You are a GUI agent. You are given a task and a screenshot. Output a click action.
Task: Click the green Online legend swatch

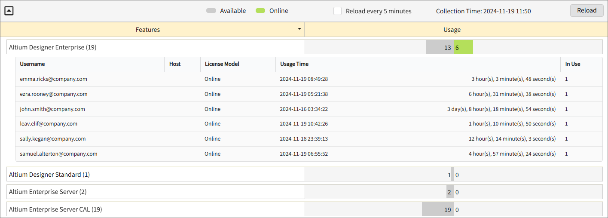[260, 11]
